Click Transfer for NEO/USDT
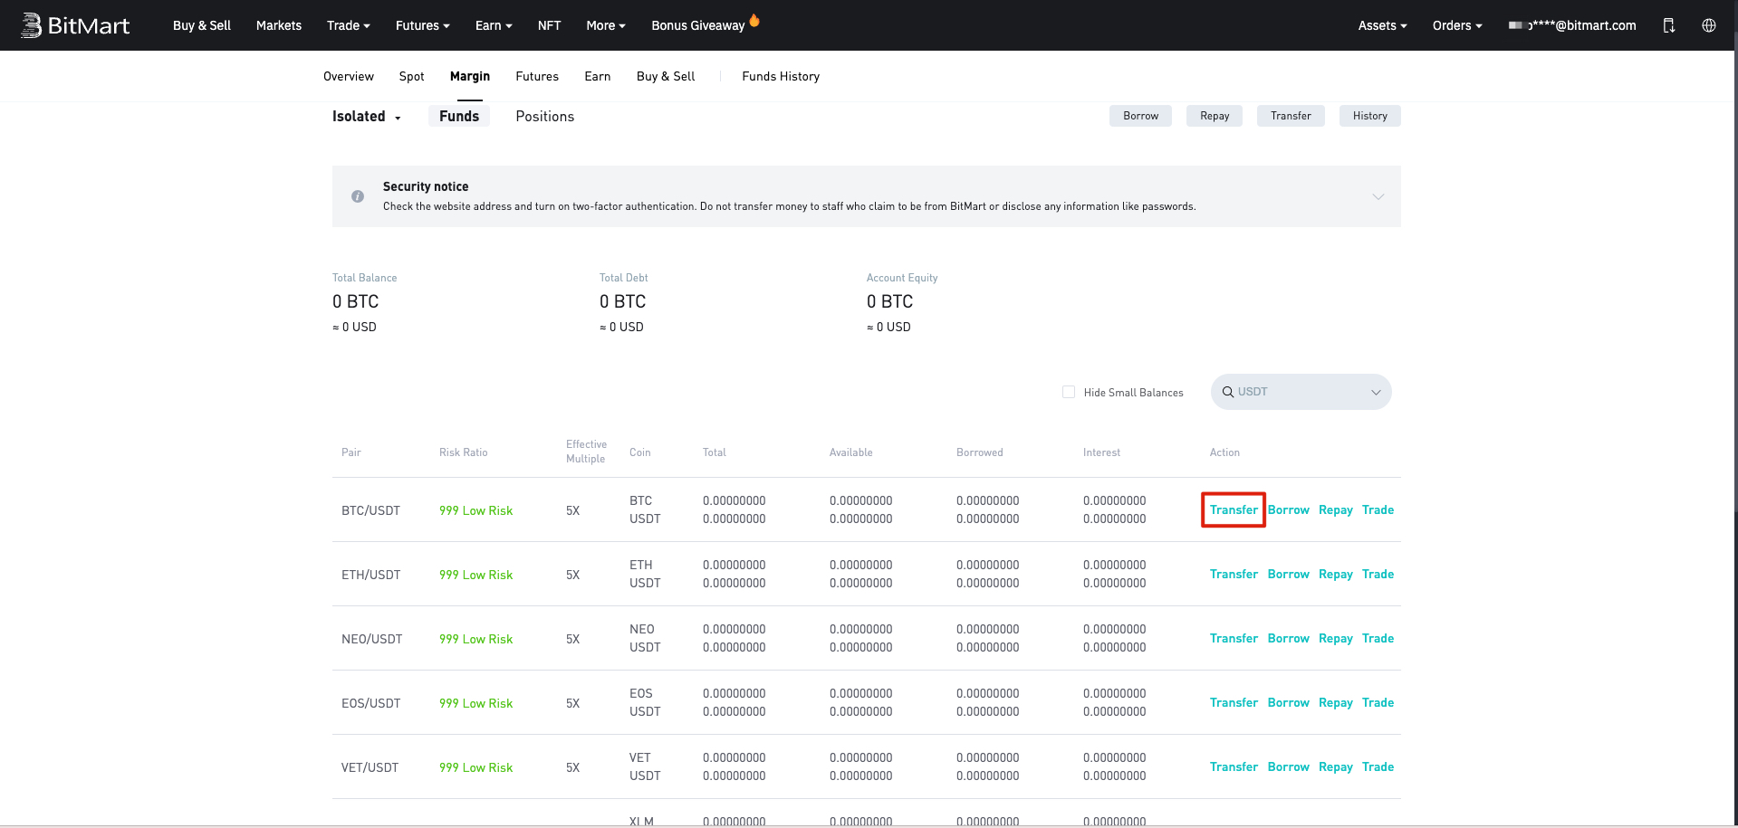 (1234, 638)
